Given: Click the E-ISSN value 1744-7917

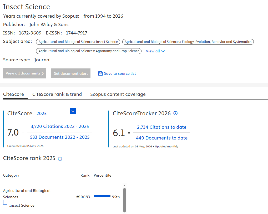Looking at the screenshot, I should 77,33.
